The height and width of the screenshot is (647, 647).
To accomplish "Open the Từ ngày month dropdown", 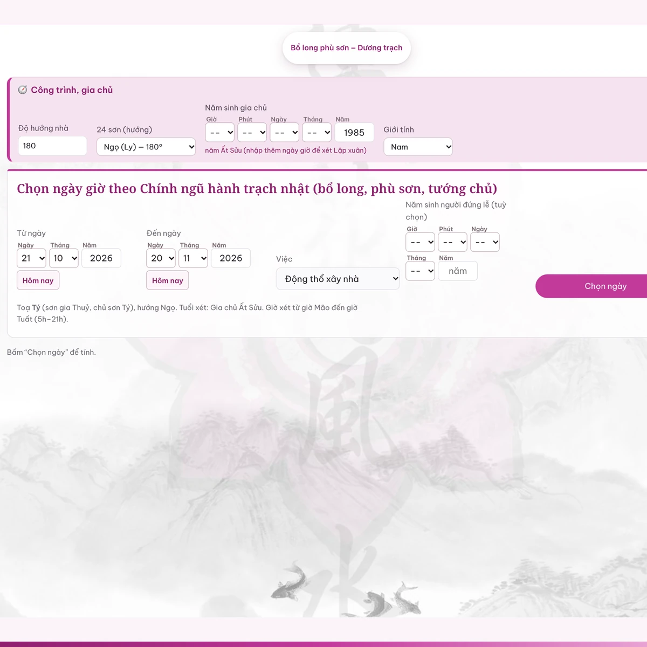I will click(x=64, y=258).
